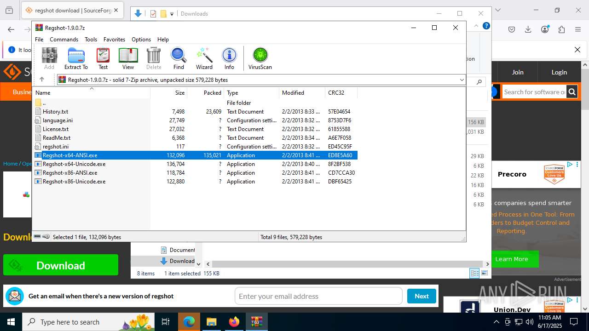Sort by the Modified column header
The image size is (589, 331).
(302, 92)
